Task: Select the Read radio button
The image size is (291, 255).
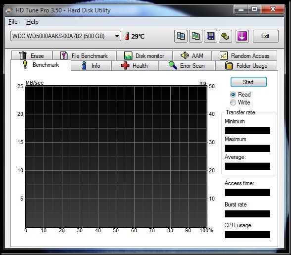Action: (x=233, y=95)
